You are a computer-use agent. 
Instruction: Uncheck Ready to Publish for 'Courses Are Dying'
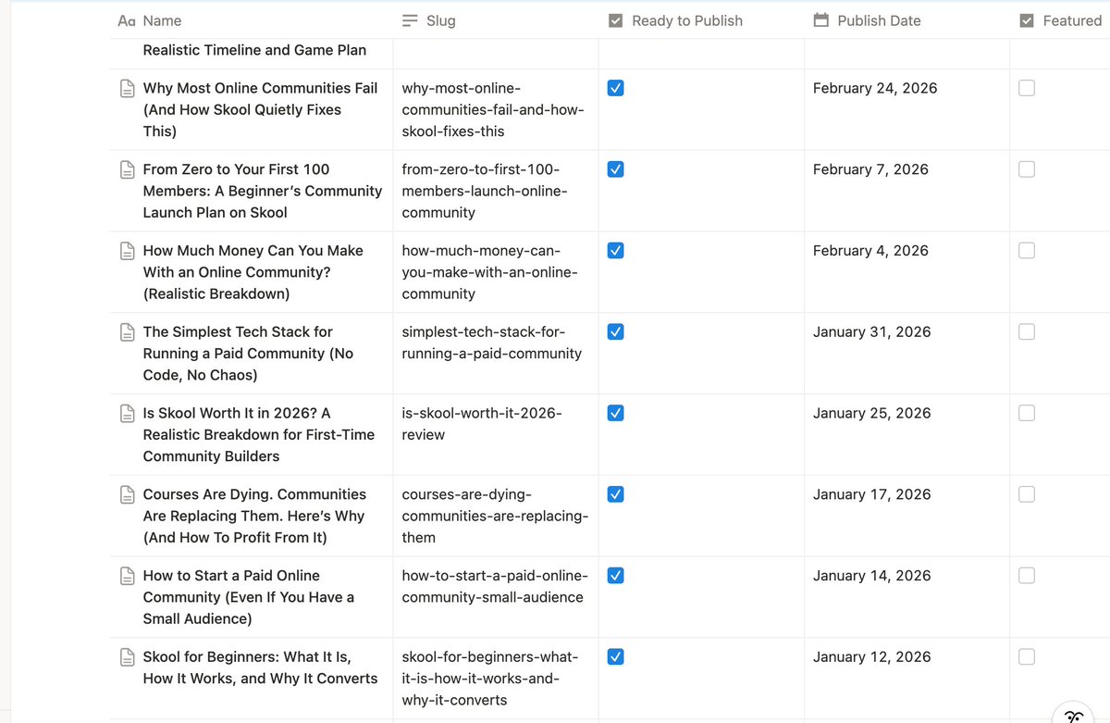[x=616, y=494]
